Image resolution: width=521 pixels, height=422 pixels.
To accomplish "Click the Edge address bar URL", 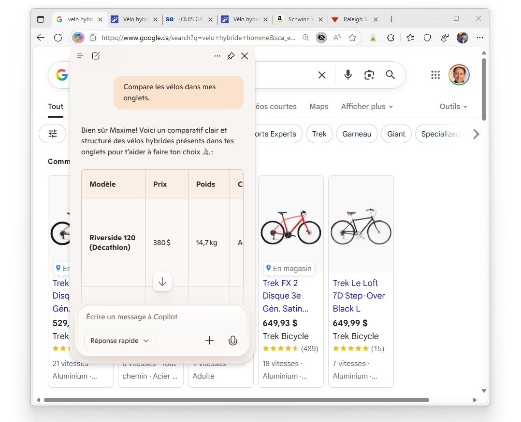I will [x=198, y=38].
